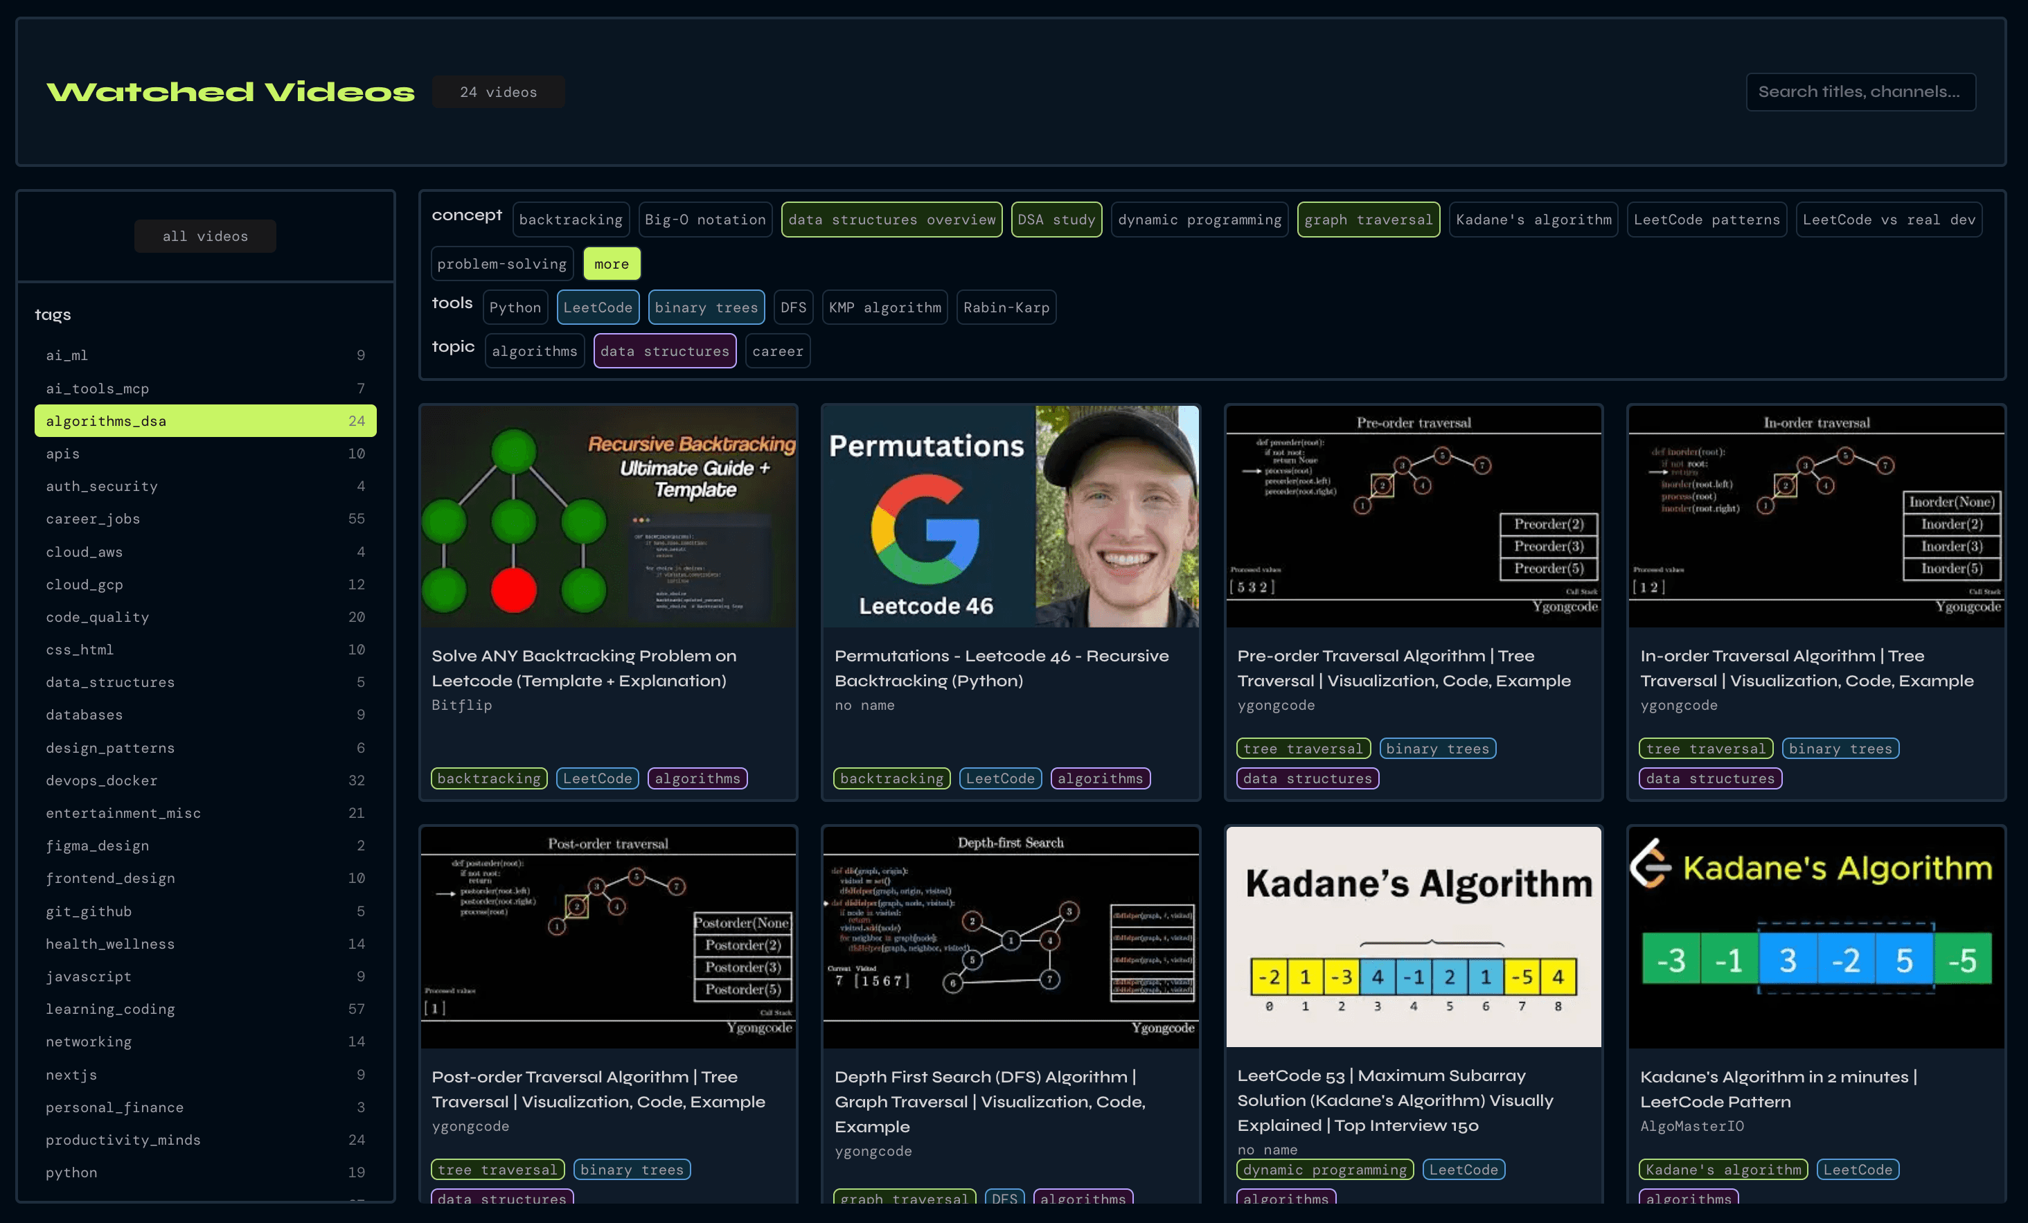Toggle the 'problem-solving' concept filter
This screenshot has width=2028, height=1223.
(x=502, y=263)
